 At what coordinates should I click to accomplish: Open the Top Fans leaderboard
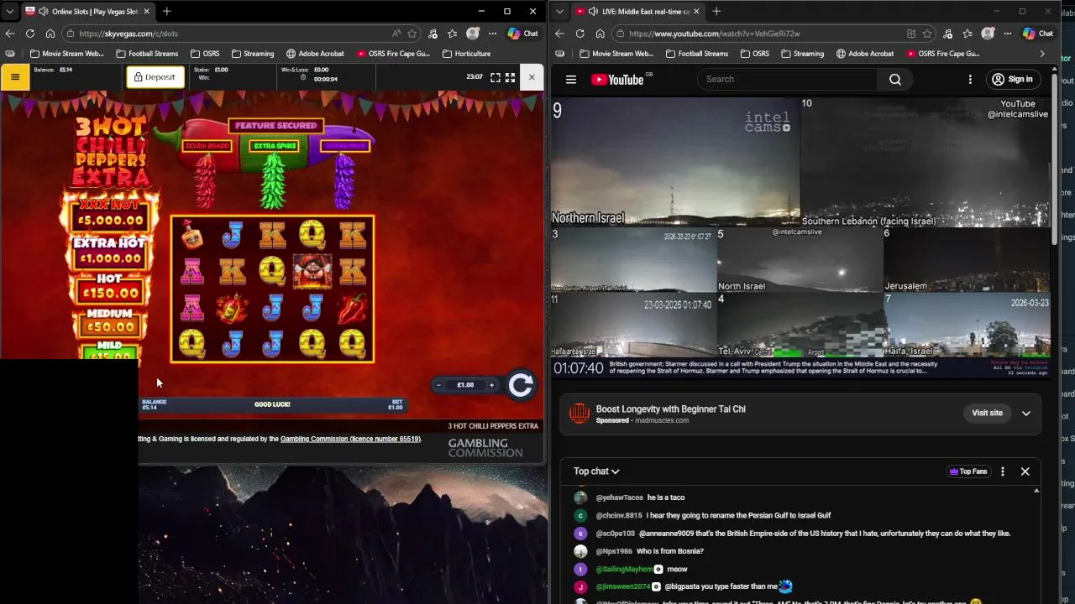(x=967, y=471)
